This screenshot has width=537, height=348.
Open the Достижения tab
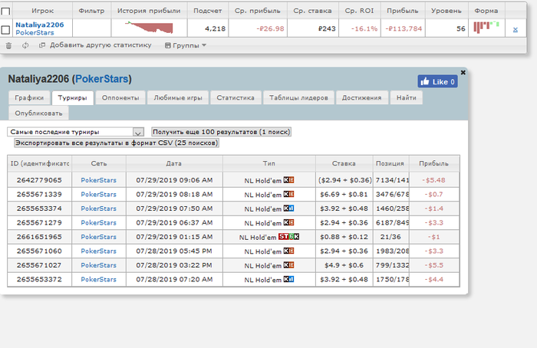tap(361, 98)
